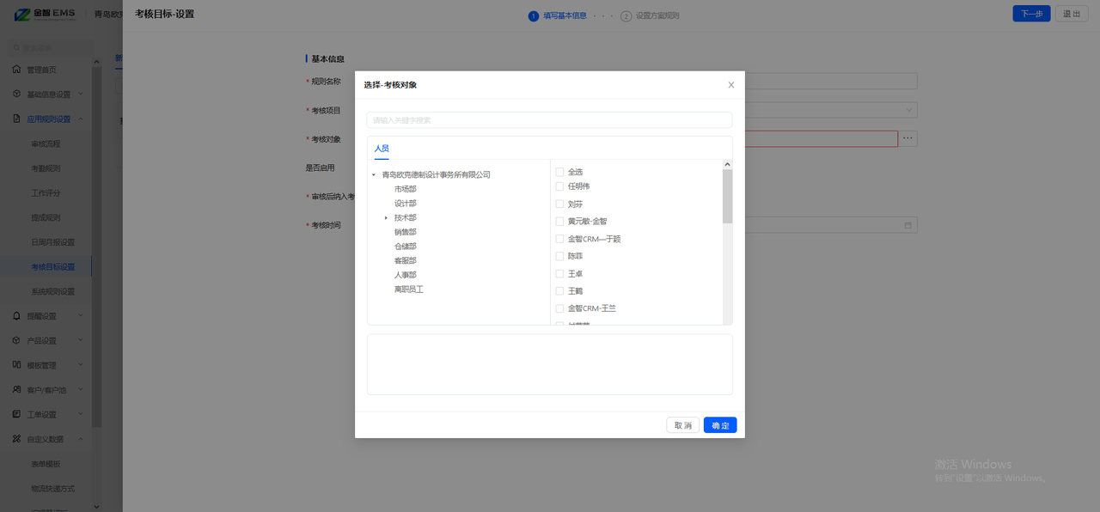1100x512 pixels.
Task: Click the 下一步 button
Action: pos(1031,14)
